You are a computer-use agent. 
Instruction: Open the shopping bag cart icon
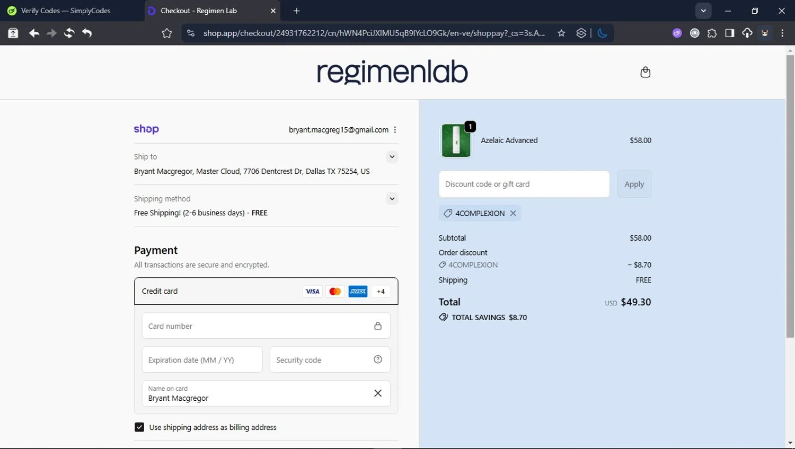coord(645,72)
